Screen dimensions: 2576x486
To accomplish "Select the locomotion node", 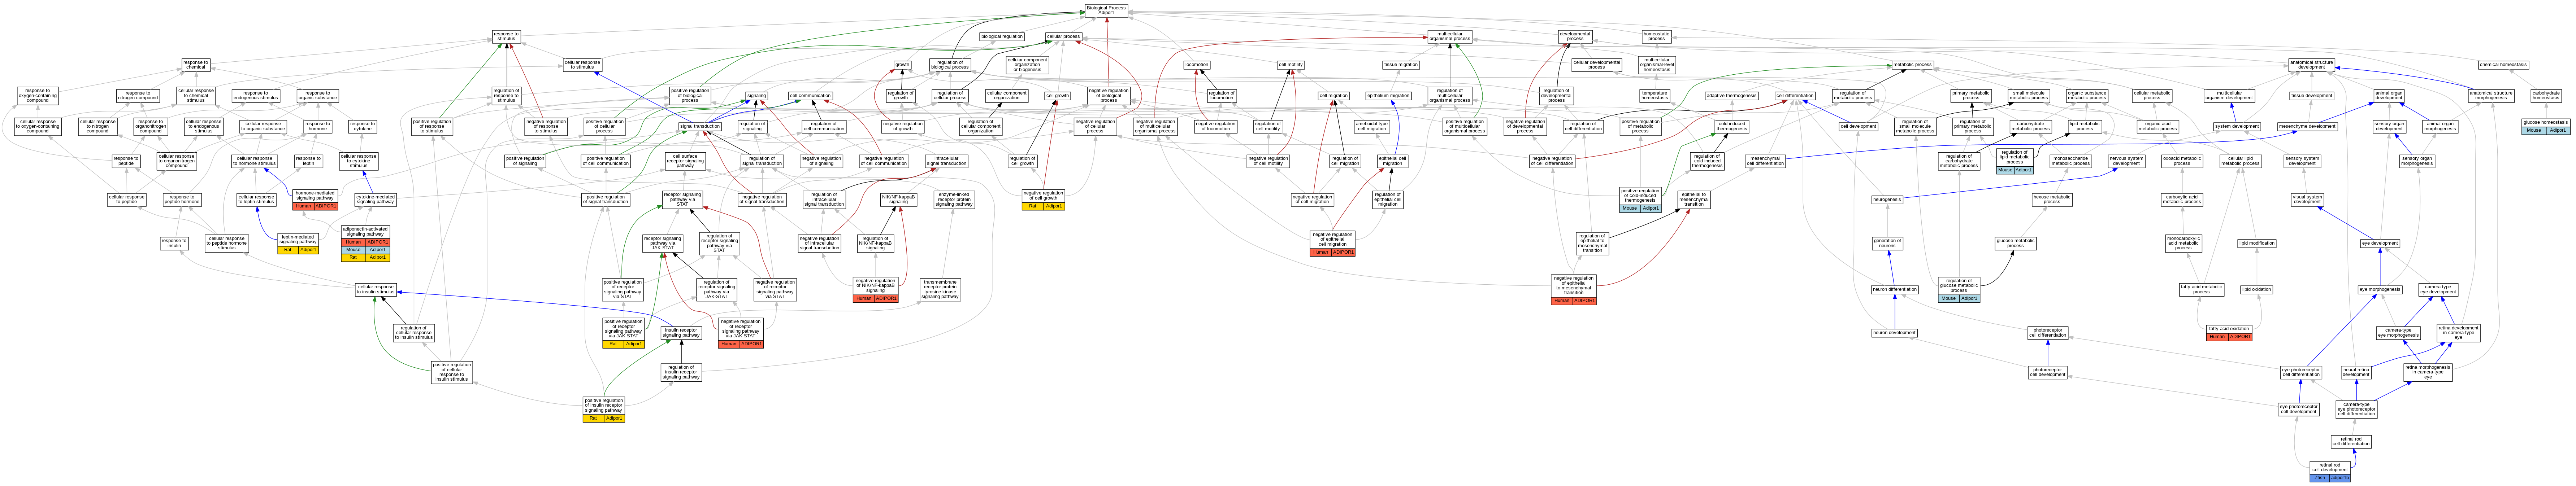I will click(x=1197, y=65).
